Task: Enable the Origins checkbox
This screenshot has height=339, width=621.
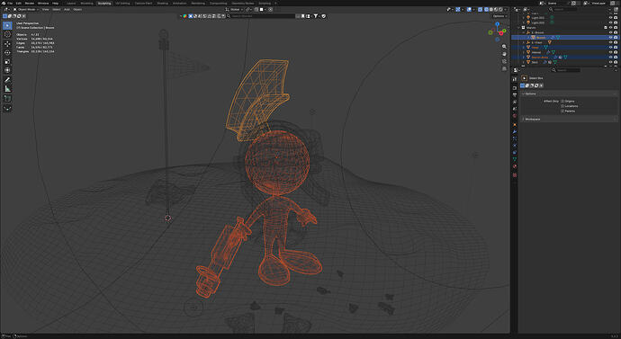Action: pos(562,102)
